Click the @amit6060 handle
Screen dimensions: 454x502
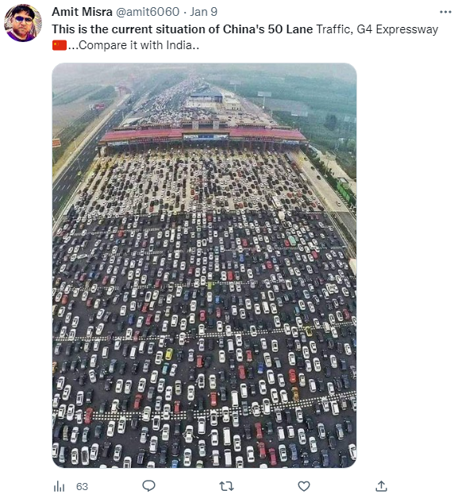pos(148,12)
